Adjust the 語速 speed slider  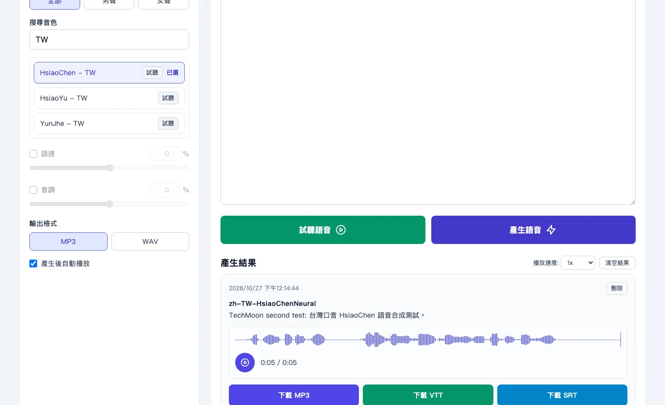[109, 168]
